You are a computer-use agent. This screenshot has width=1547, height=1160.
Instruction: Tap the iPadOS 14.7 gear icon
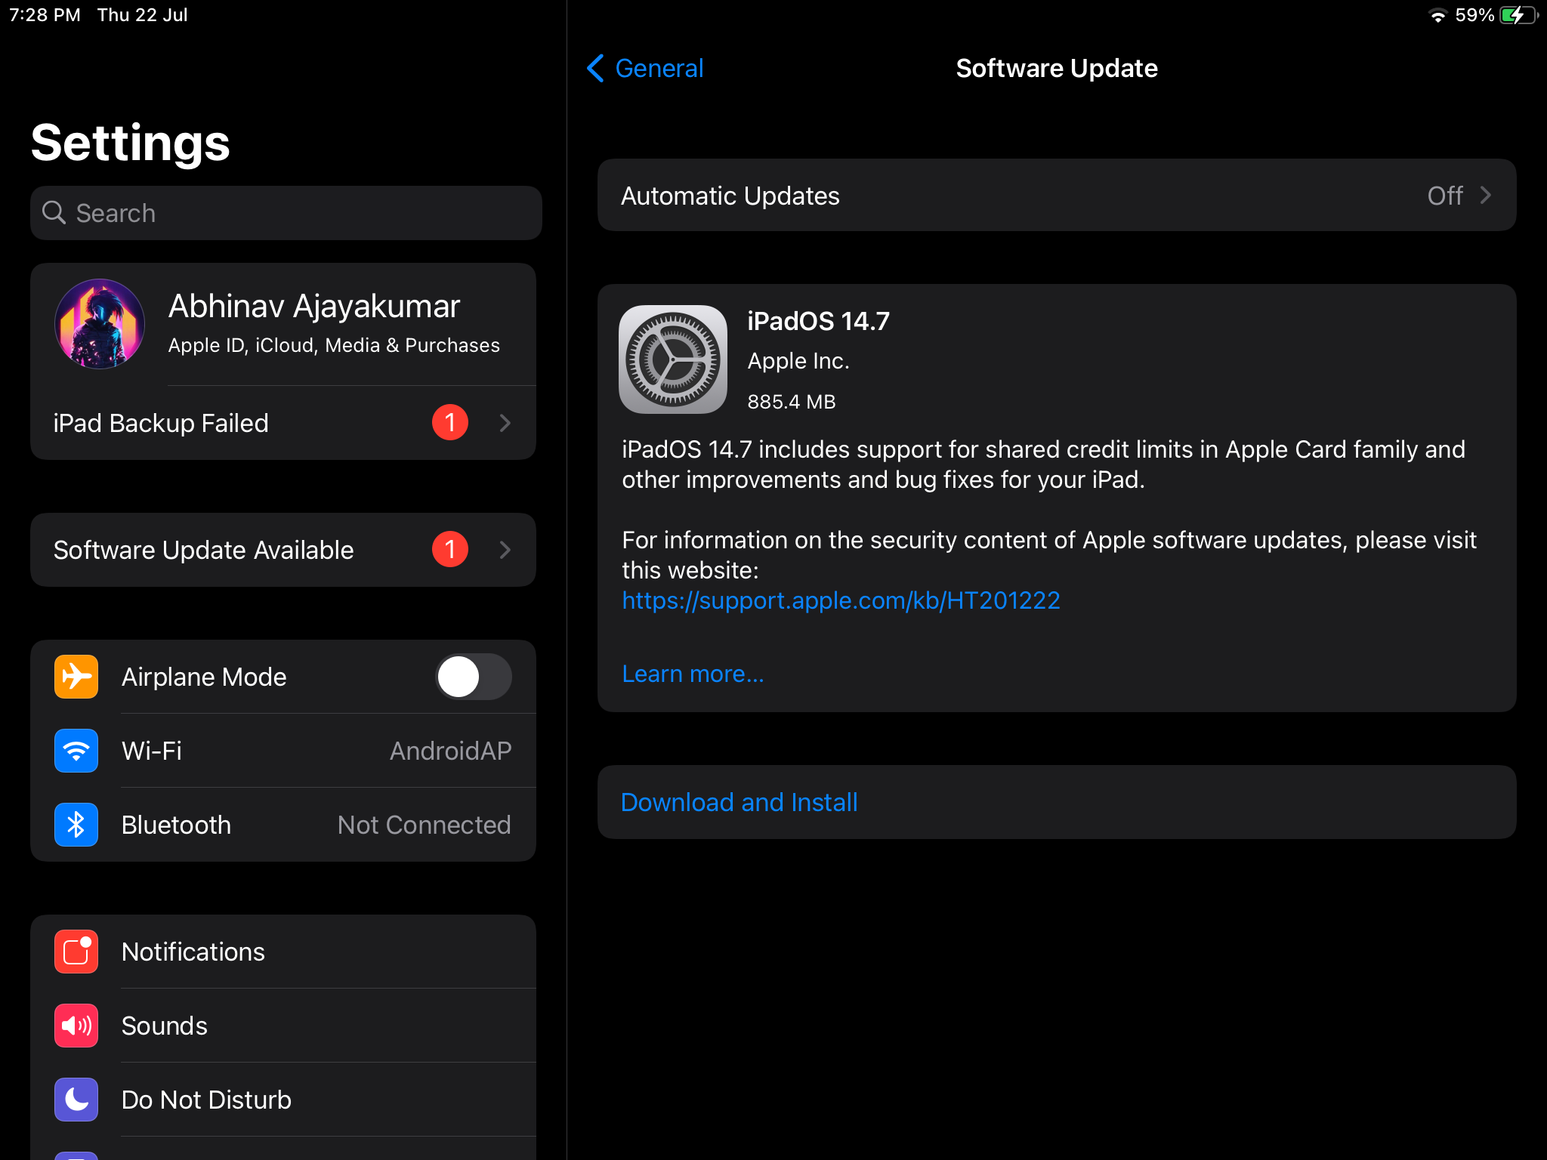pos(672,359)
